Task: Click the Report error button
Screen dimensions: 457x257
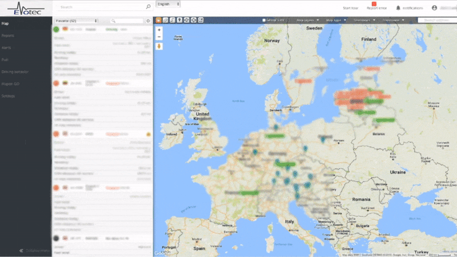Action: [x=376, y=6]
